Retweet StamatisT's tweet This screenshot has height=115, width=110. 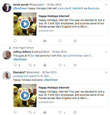tap(30, 112)
